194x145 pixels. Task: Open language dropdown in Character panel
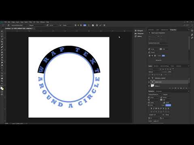pyautogui.click(x=155, y=115)
